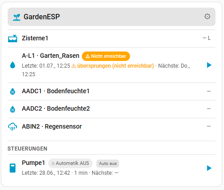The image size is (224, 190).
Task: Start watering Garten_Rasen with play button
Action: [209, 65]
